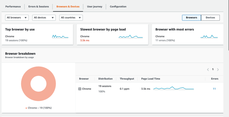Screen dimensions: 229x117
Task: Click the Chrome page load time sparkline in table
Action: coord(173,88)
